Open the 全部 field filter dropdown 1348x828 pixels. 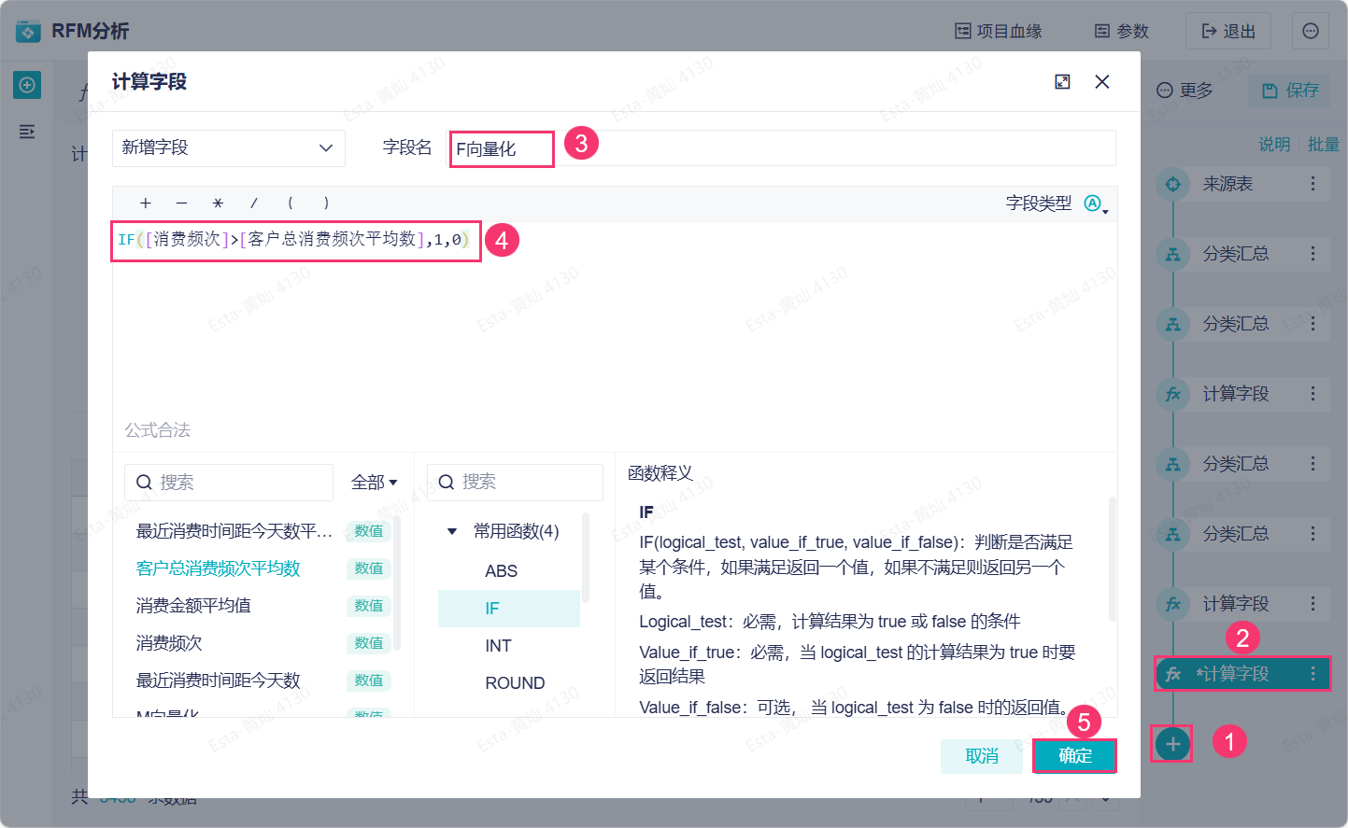coord(375,483)
